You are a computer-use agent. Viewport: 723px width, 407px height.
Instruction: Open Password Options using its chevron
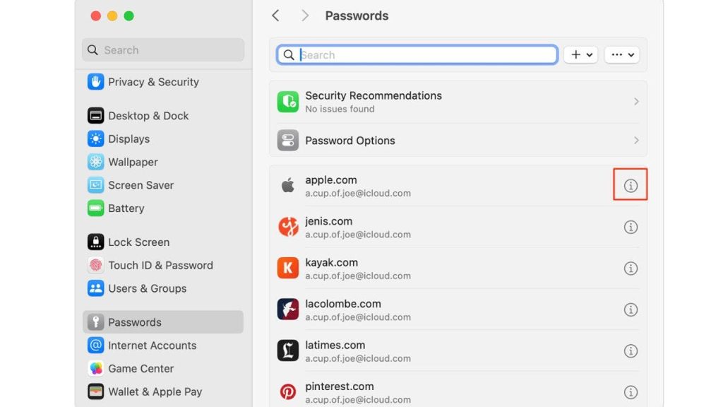tap(636, 141)
